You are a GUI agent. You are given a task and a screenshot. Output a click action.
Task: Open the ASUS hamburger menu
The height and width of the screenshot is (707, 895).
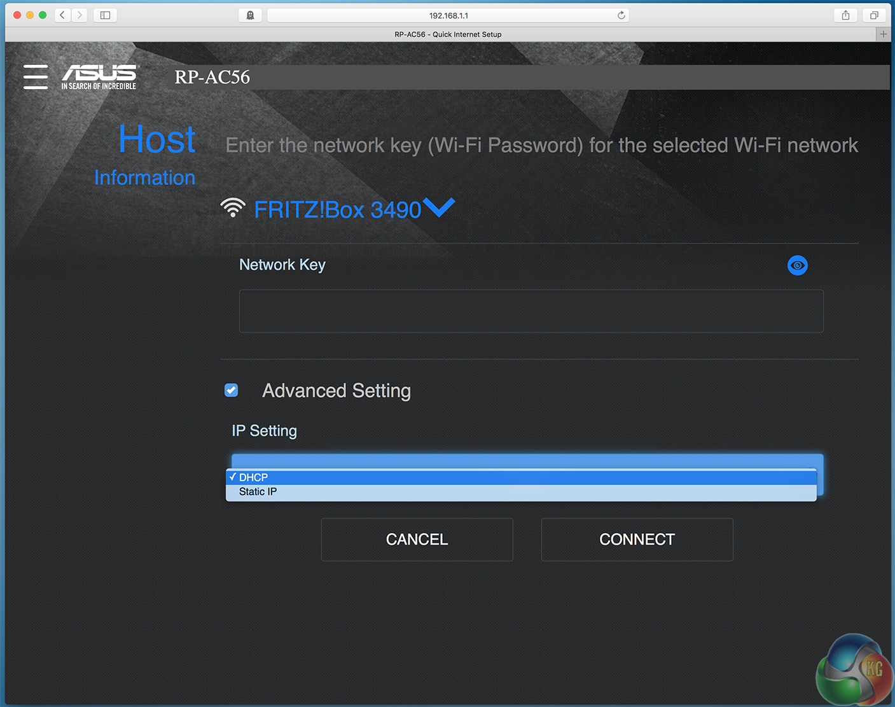point(36,76)
